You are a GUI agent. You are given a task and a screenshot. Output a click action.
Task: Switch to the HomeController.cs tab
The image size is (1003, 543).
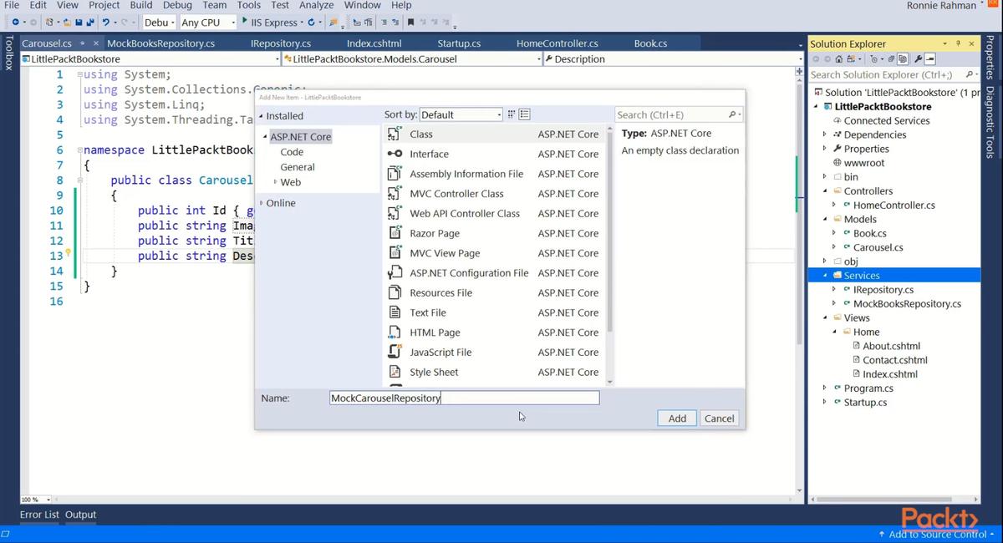(x=558, y=43)
